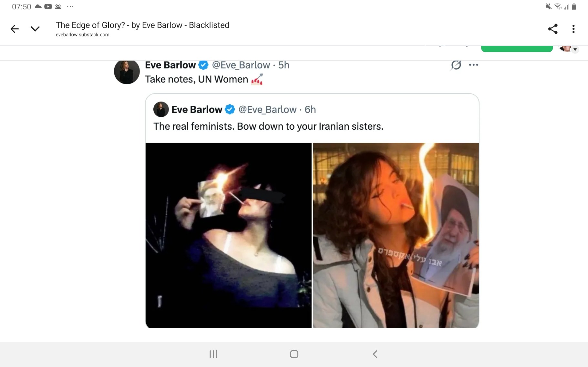Open the three-dot browser overflow menu
This screenshot has height=367, width=588.
point(573,29)
